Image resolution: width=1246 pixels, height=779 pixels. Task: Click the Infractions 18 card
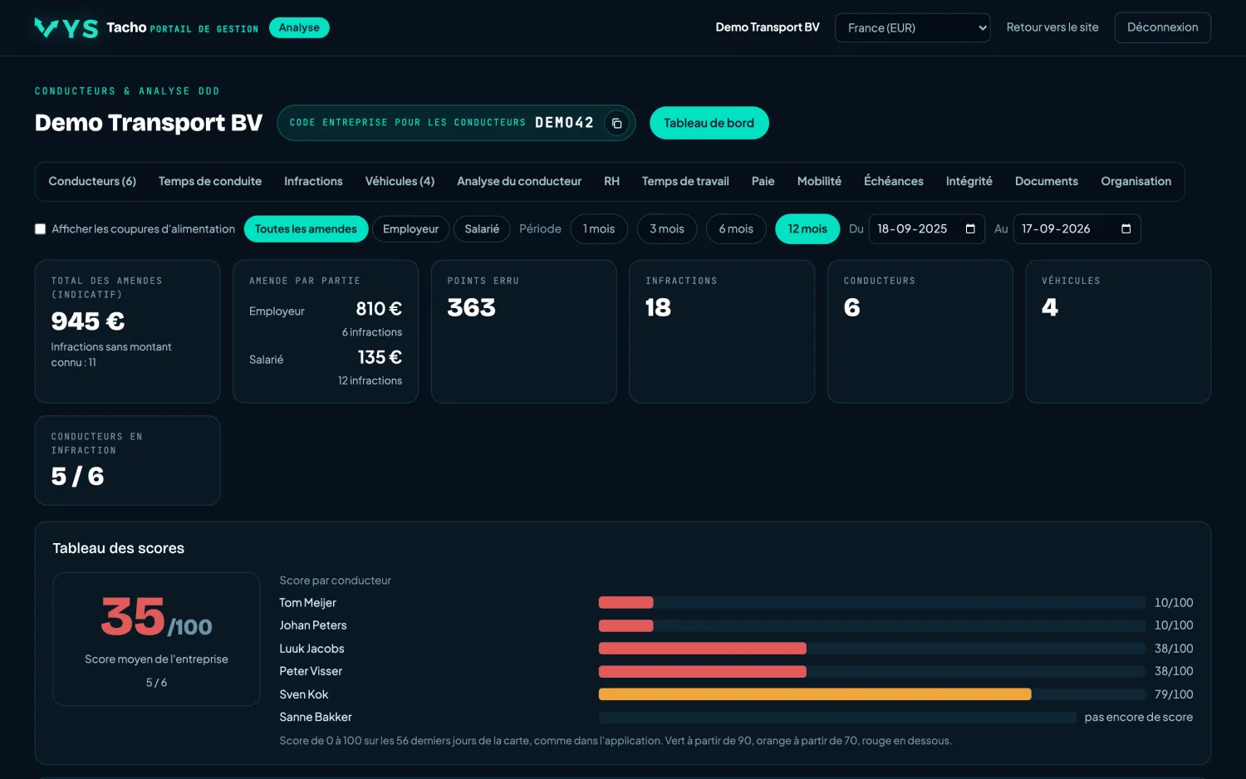coord(722,331)
